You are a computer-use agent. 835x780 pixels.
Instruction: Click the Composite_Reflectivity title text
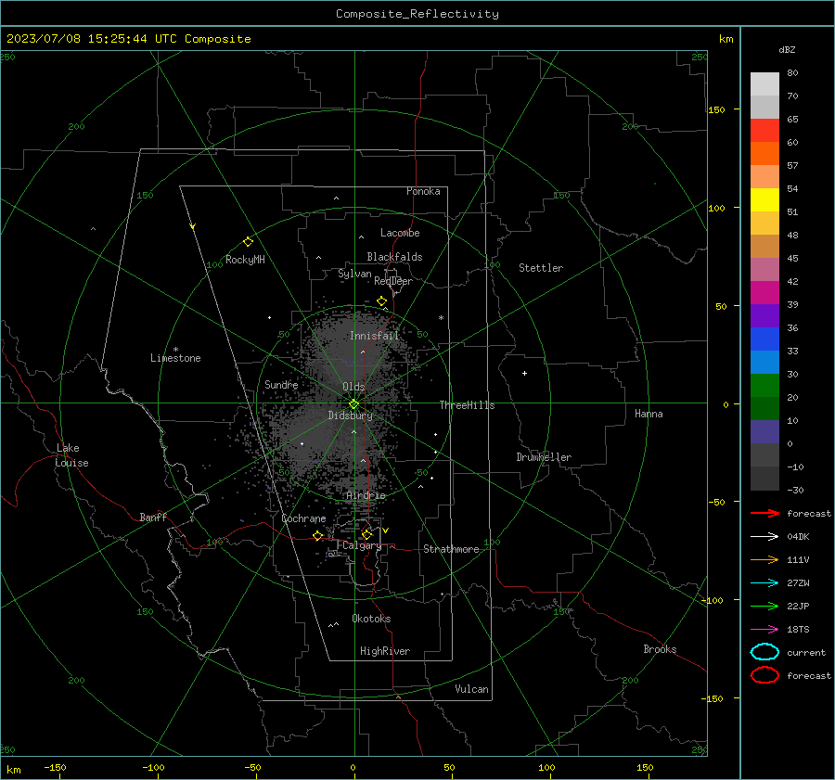tap(417, 14)
